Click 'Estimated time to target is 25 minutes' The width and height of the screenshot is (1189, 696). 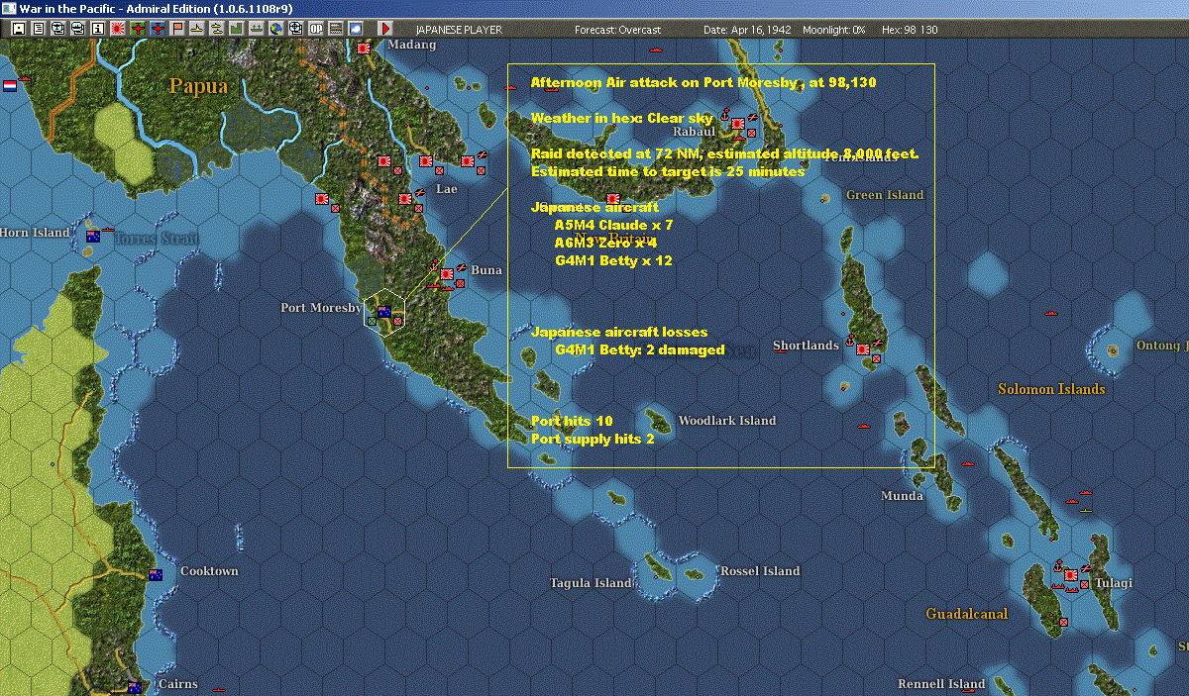click(668, 171)
